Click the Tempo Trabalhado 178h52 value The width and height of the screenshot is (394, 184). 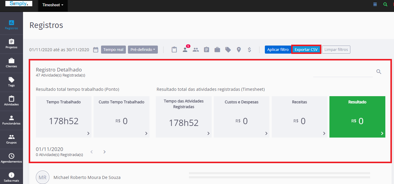[x=64, y=121]
